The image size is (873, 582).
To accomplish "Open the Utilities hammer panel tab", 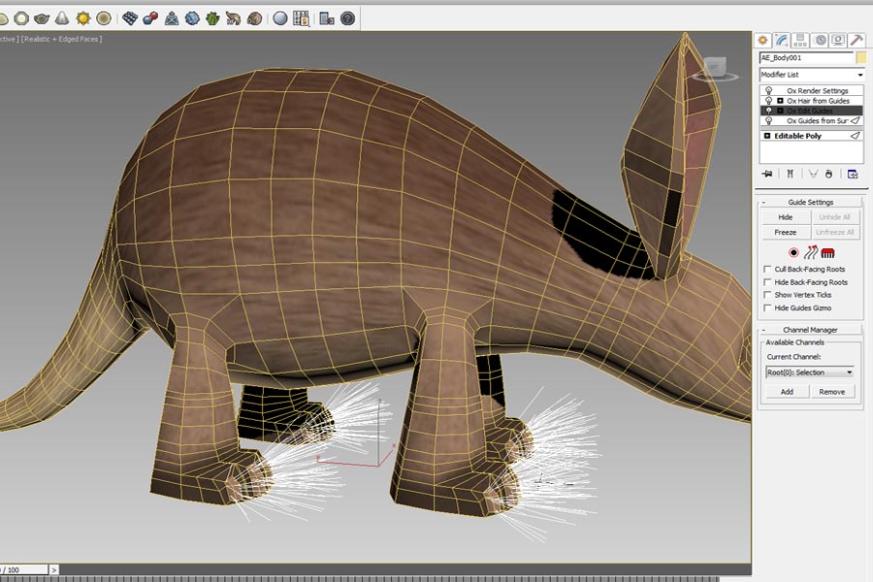I will click(x=857, y=40).
